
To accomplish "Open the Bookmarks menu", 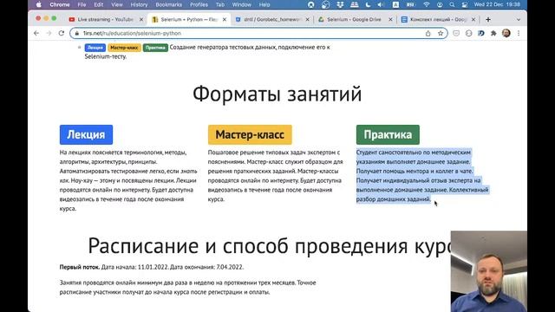I will click(169, 4).
